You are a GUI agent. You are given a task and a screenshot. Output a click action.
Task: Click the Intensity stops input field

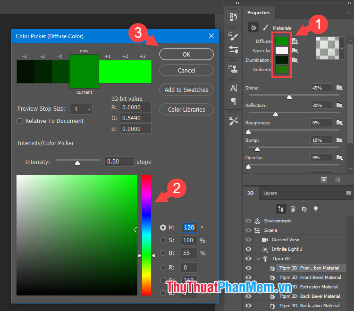(119, 162)
